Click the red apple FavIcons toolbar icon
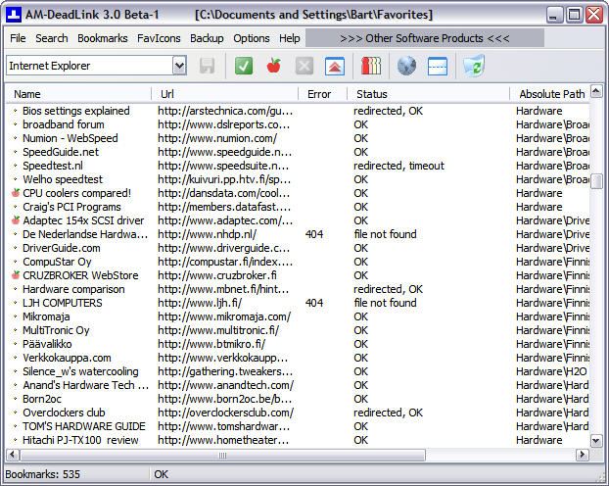 coord(274,66)
